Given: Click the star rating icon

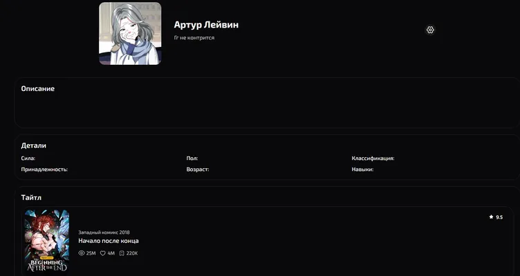Looking at the screenshot, I should 491,217.
